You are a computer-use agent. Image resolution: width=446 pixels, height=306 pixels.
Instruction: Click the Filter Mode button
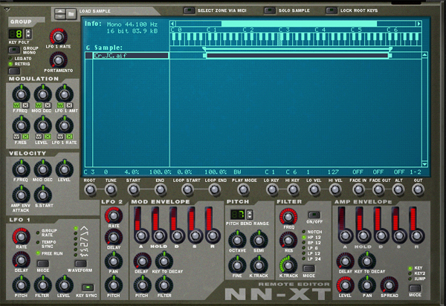coord(308,269)
